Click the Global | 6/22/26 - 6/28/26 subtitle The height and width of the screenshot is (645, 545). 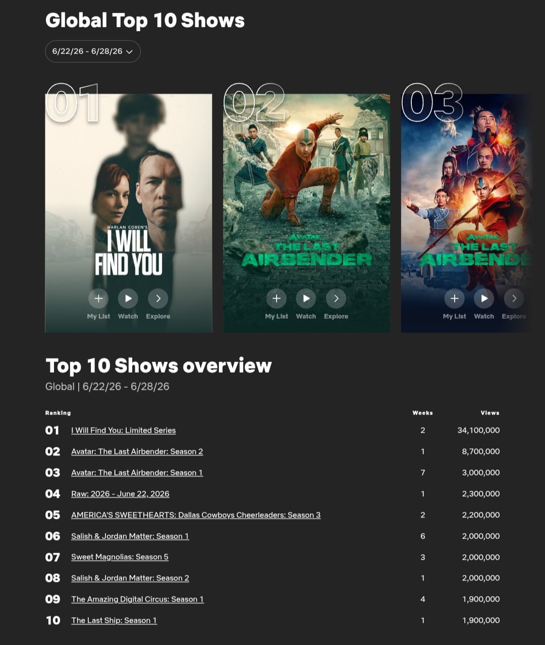click(x=107, y=386)
